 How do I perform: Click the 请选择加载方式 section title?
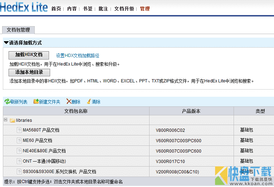click(25, 43)
